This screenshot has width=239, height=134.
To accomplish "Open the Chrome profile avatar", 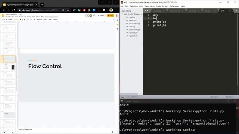I will pos(111,10).
